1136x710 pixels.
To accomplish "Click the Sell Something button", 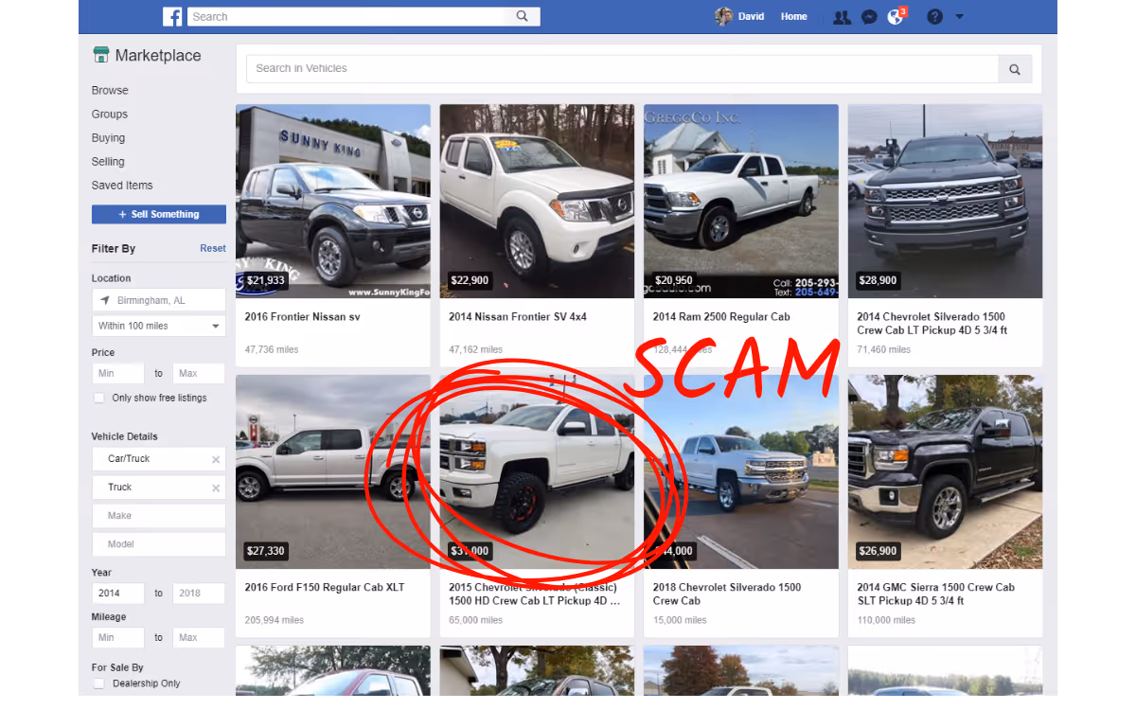I will (159, 215).
